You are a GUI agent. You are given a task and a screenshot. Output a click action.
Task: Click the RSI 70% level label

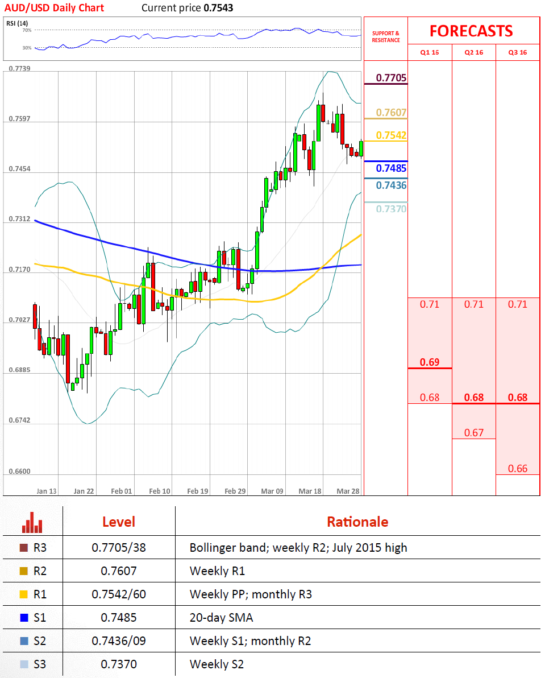coord(27,30)
